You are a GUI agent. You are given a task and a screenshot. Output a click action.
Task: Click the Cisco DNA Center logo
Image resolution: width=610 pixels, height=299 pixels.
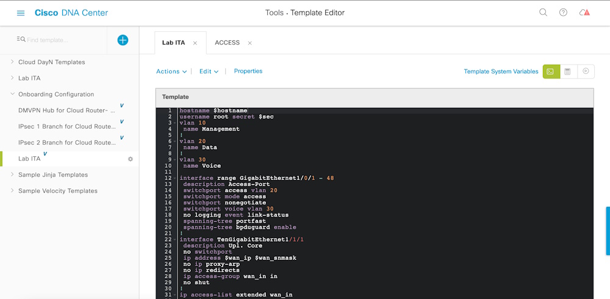(71, 13)
